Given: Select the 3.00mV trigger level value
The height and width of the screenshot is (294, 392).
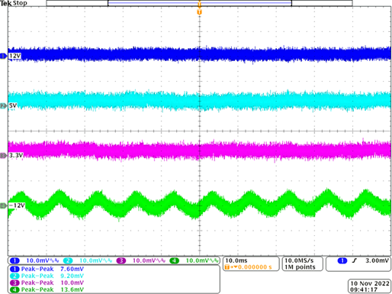Looking at the screenshot, I should pyautogui.click(x=378, y=260).
